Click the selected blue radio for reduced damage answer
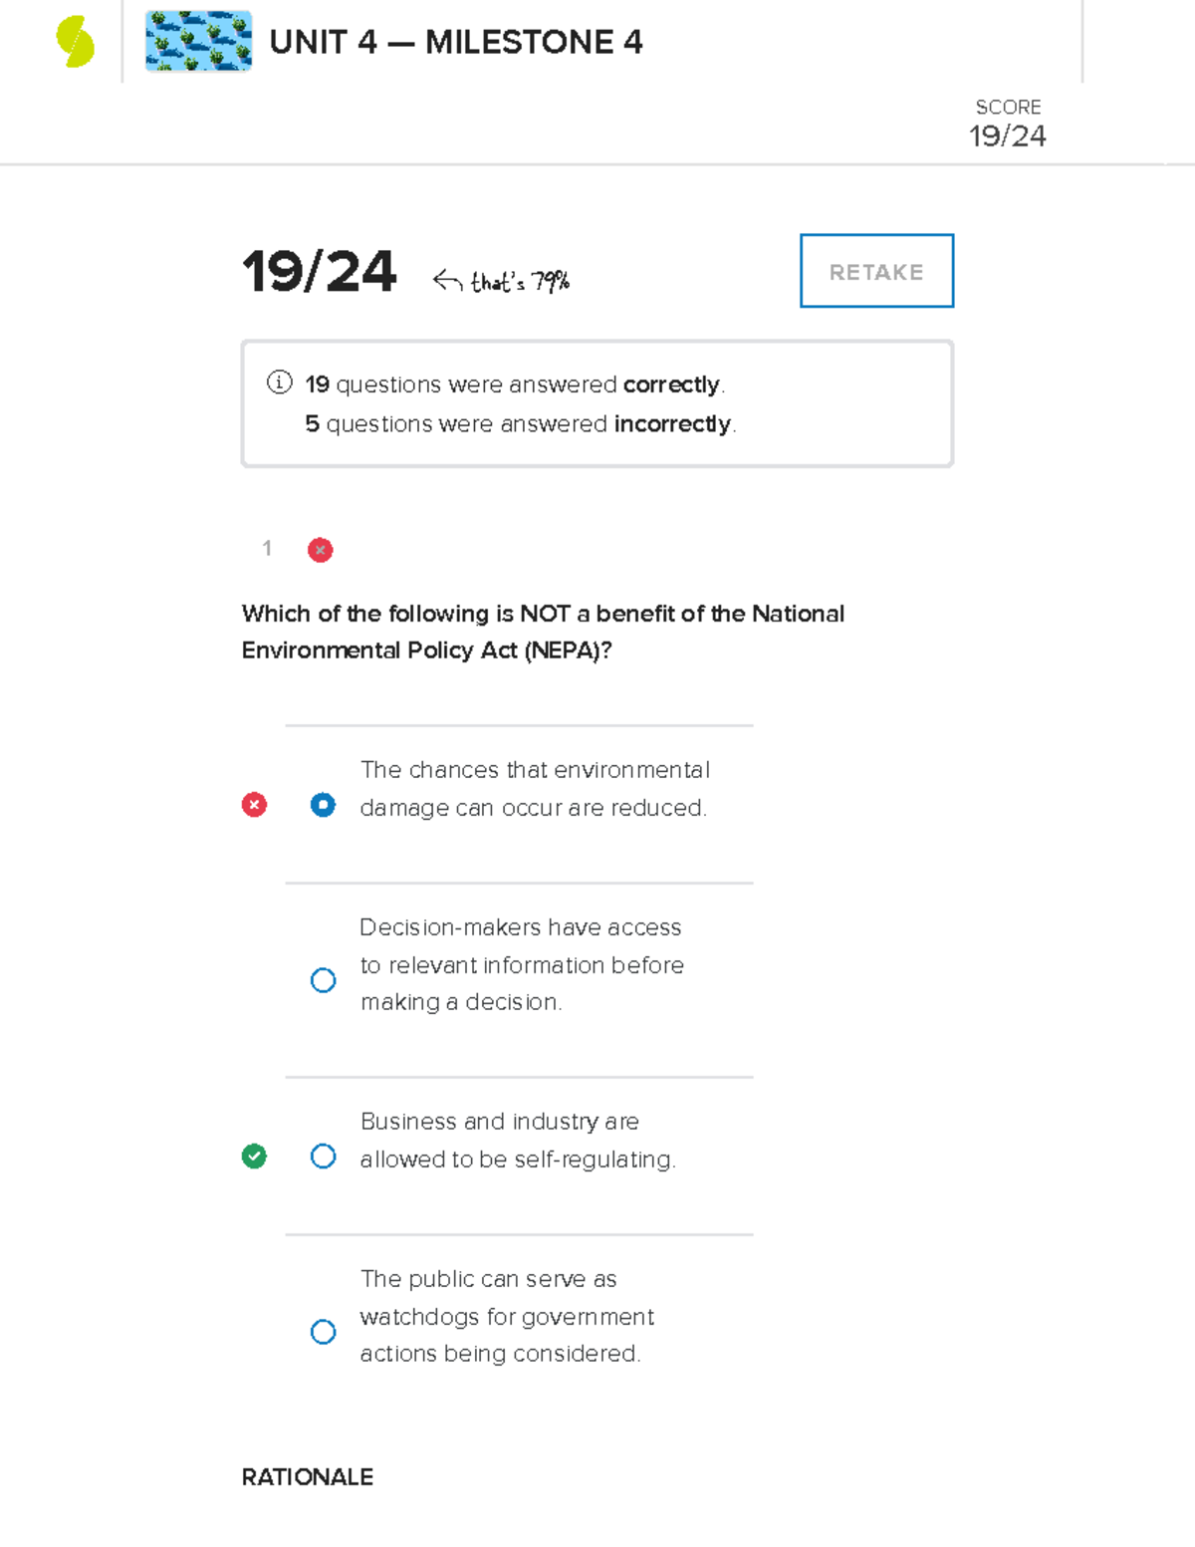Screen dimensions: 1195x1547 pyautogui.click(x=323, y=805)
